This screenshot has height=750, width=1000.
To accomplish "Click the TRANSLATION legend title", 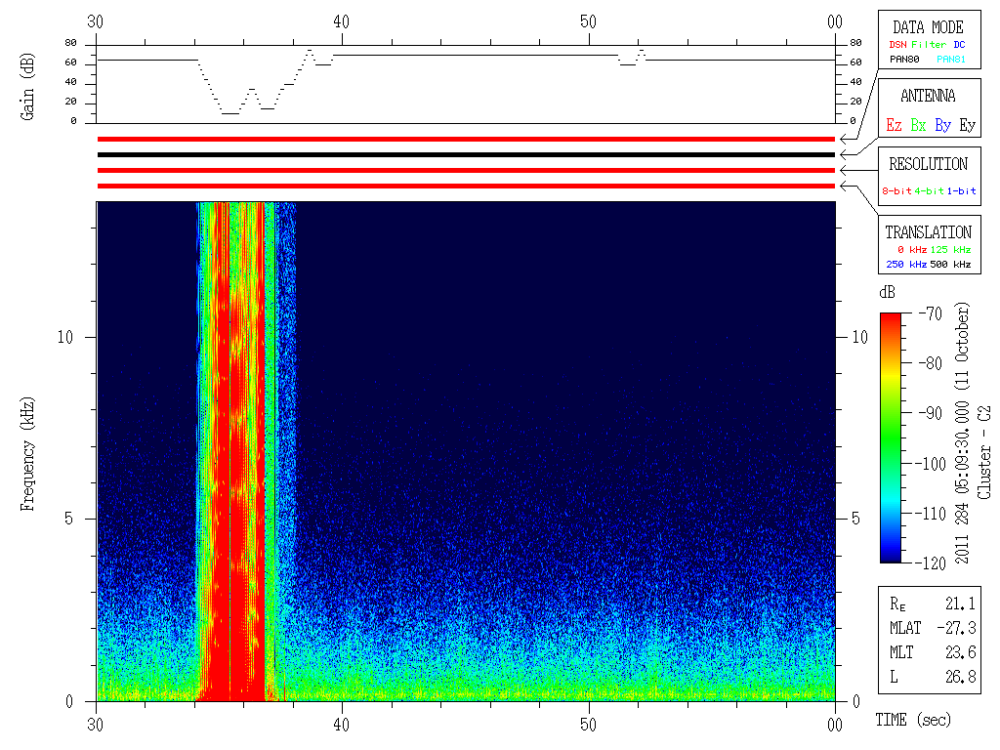I will pyautogui.click(x=929, y=232).
